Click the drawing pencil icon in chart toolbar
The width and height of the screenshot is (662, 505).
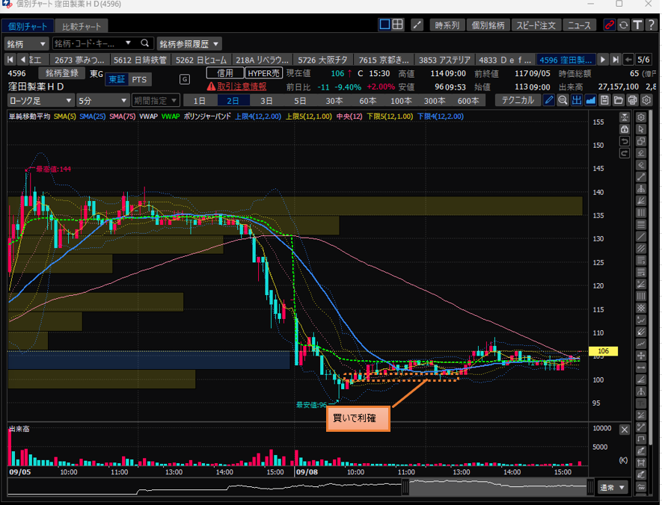coord(550,100)
